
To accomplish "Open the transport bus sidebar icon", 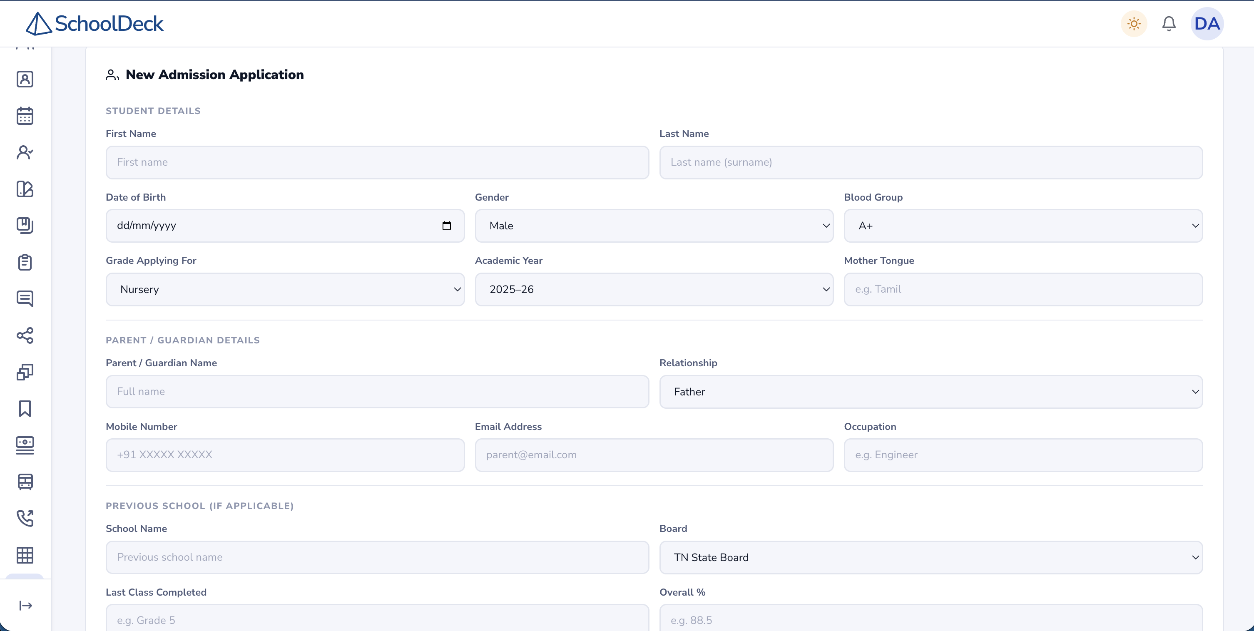I will [x=25, y=482].
